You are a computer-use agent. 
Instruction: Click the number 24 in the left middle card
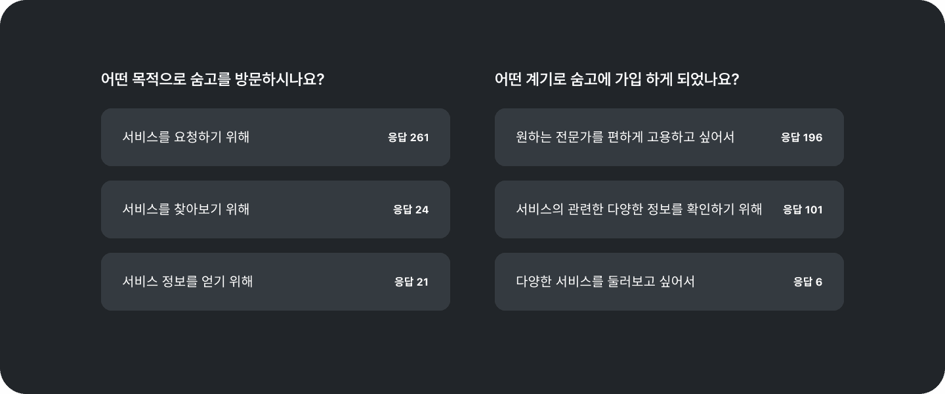pos(422,209)
